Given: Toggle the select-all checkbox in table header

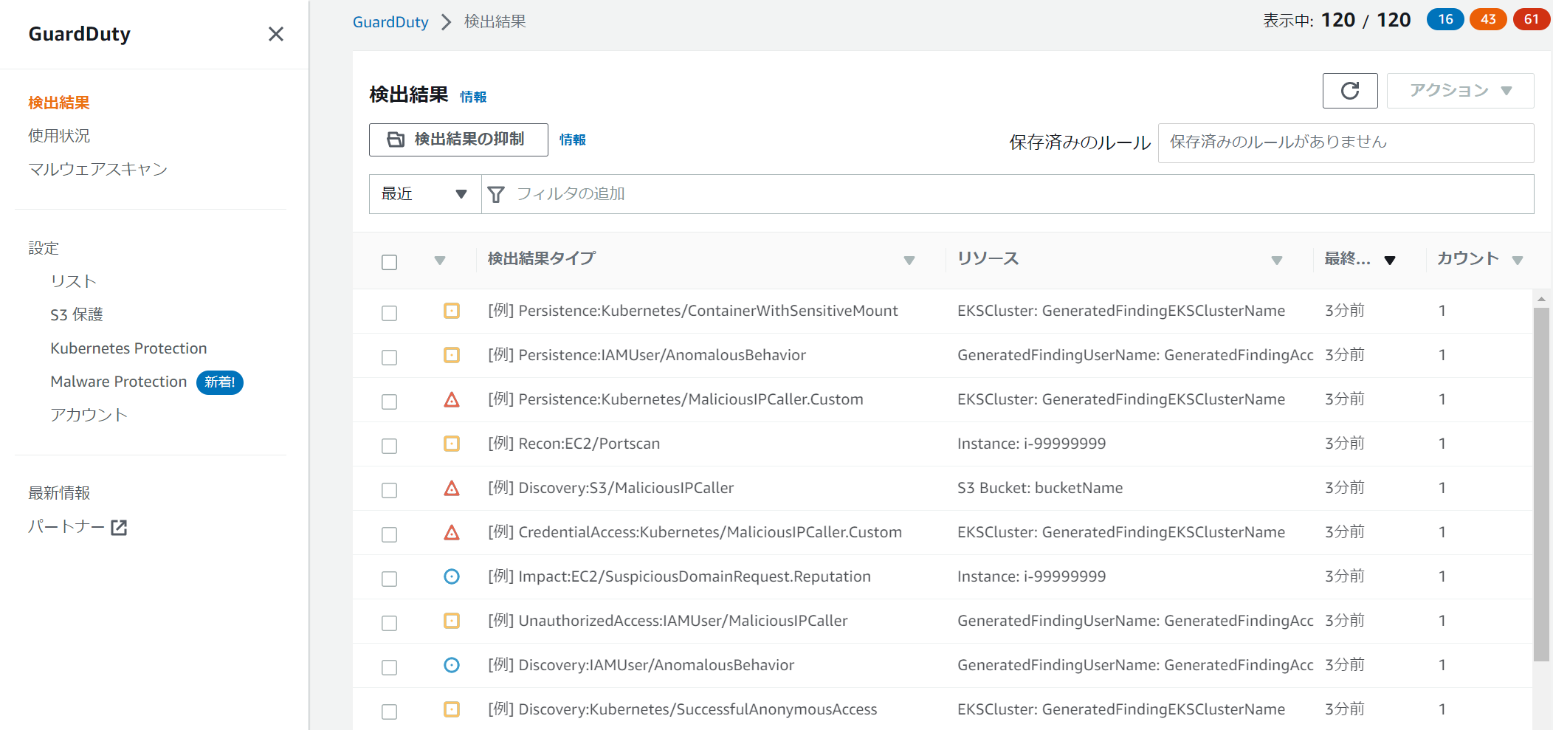Looking at the screenshot, I should 389,262.
